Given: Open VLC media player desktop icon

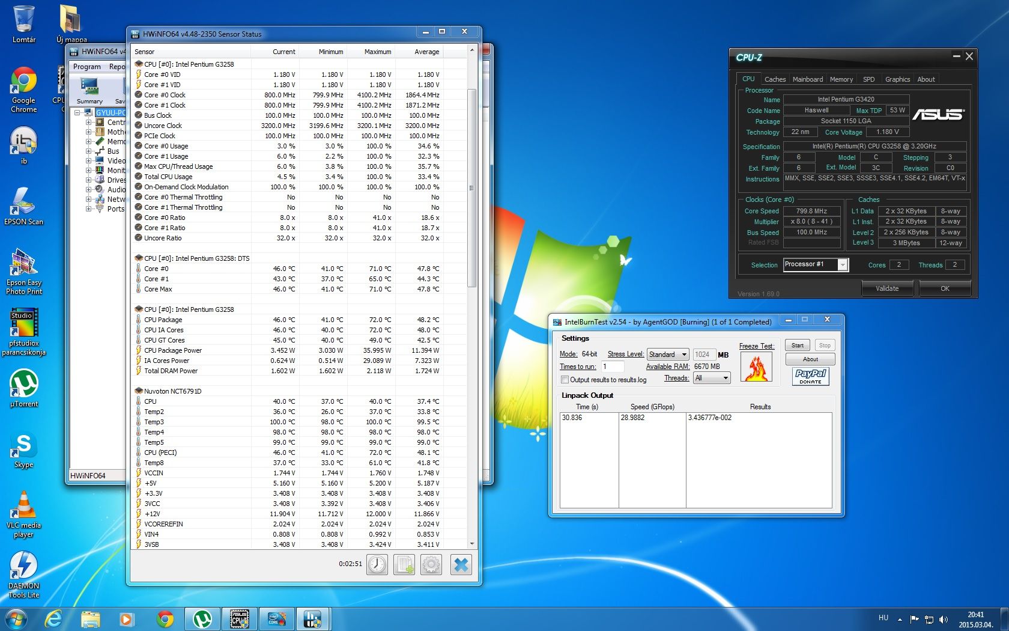Looking at the screenshot, I should (x=24, y=515).
